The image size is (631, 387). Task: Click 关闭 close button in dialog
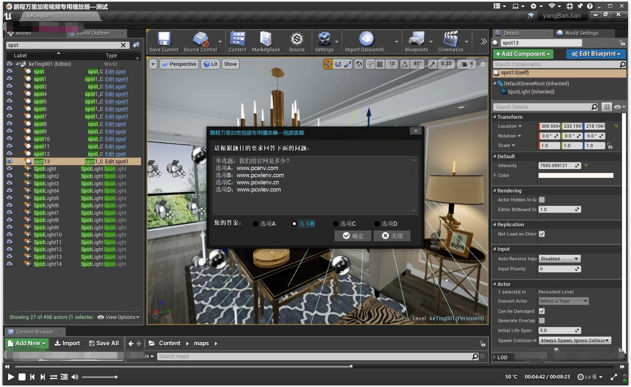pyautogui.click(x=392, y=236)
